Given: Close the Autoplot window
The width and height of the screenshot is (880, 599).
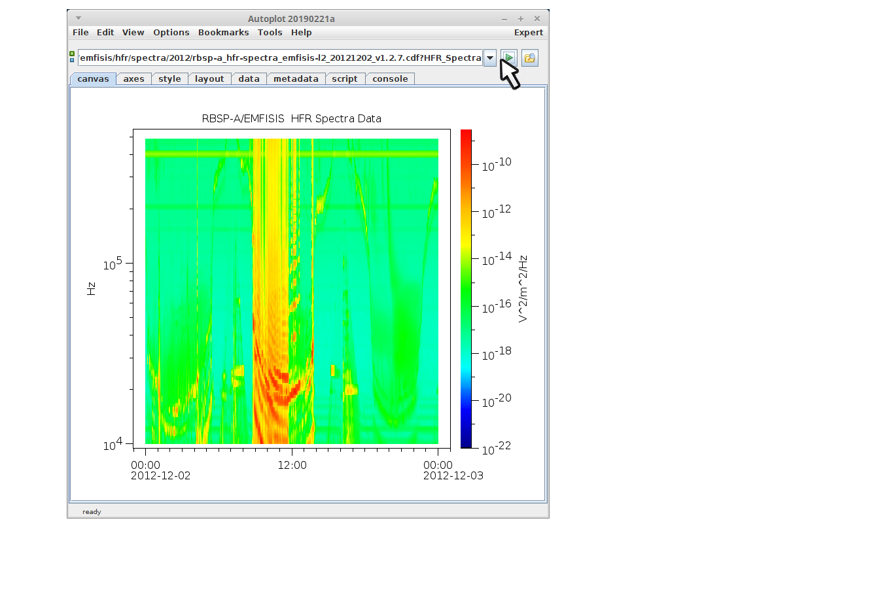Looking at the screenshot, I should click(x=537, y=19).
